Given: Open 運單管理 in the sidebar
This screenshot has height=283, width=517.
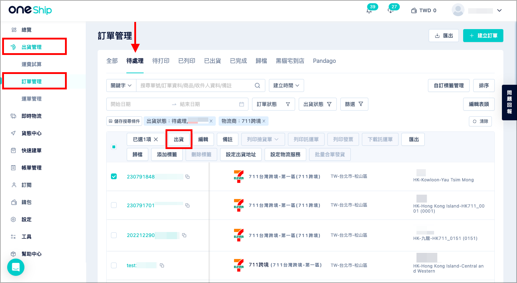Looking at the screenshot, I should point(32,99).
